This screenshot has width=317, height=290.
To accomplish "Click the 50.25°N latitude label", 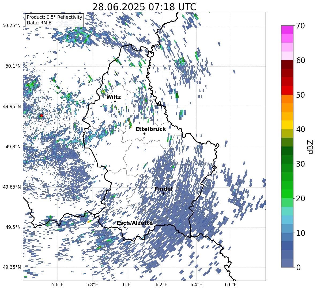I will coord(12,26).
